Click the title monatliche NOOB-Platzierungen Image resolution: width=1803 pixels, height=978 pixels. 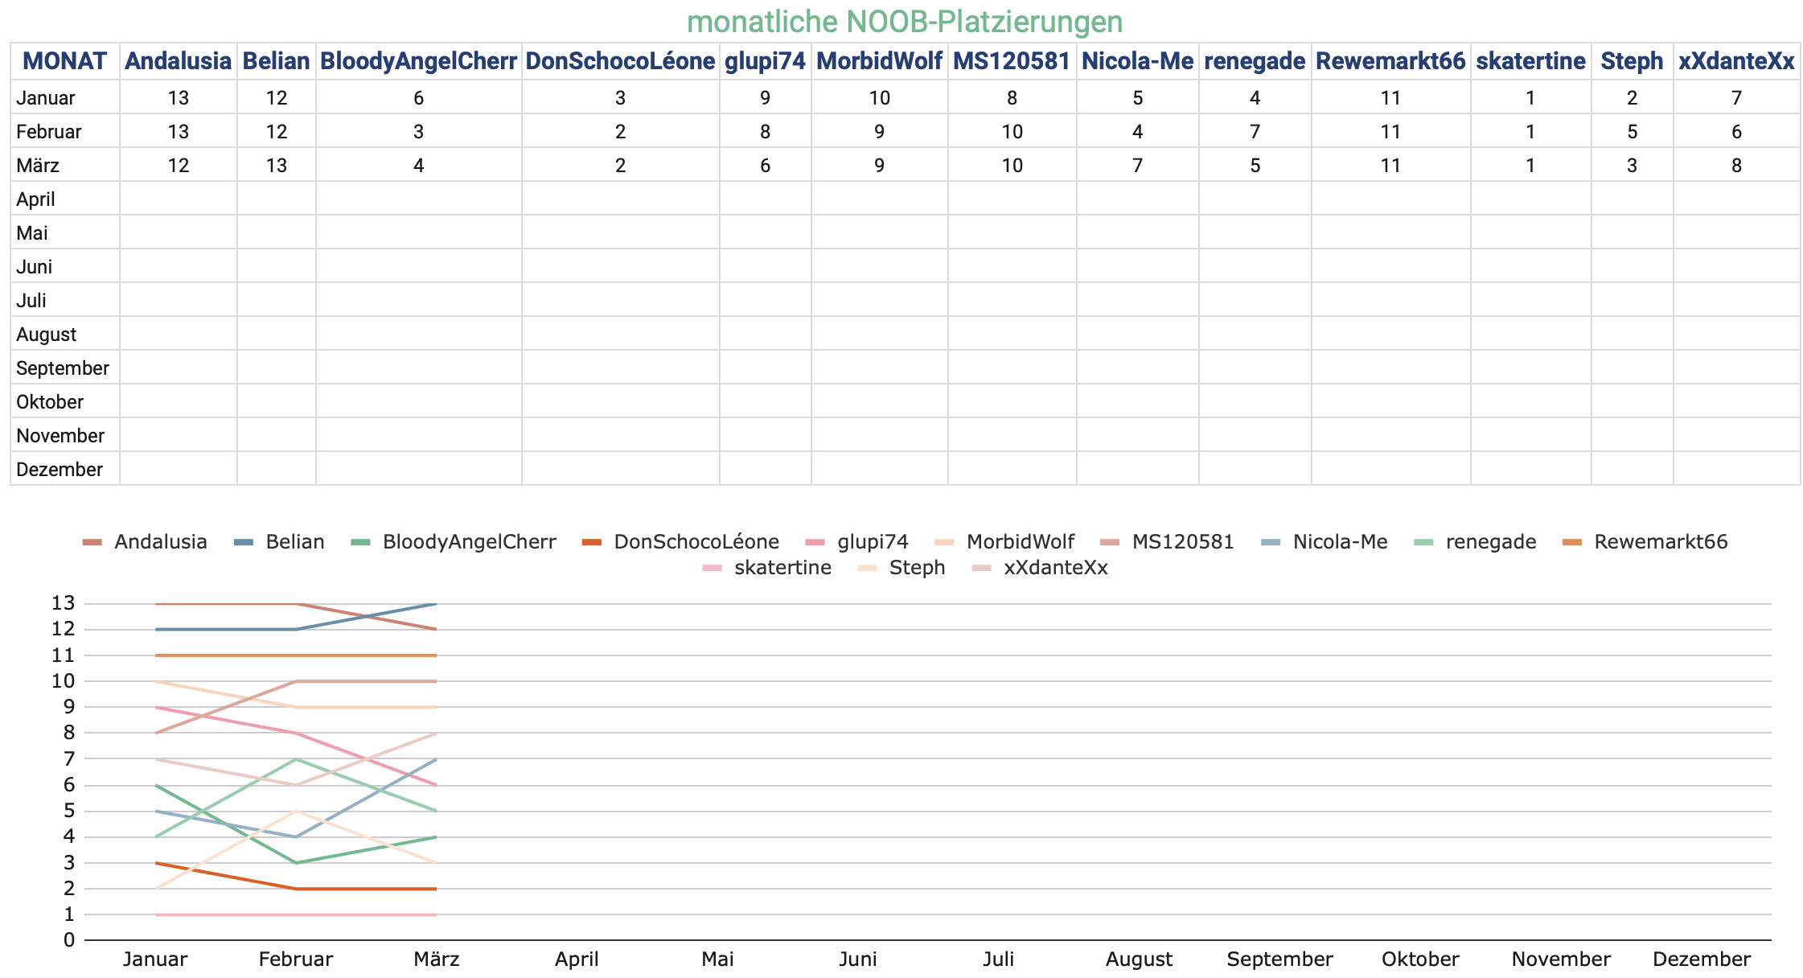[x=905, y=22]
